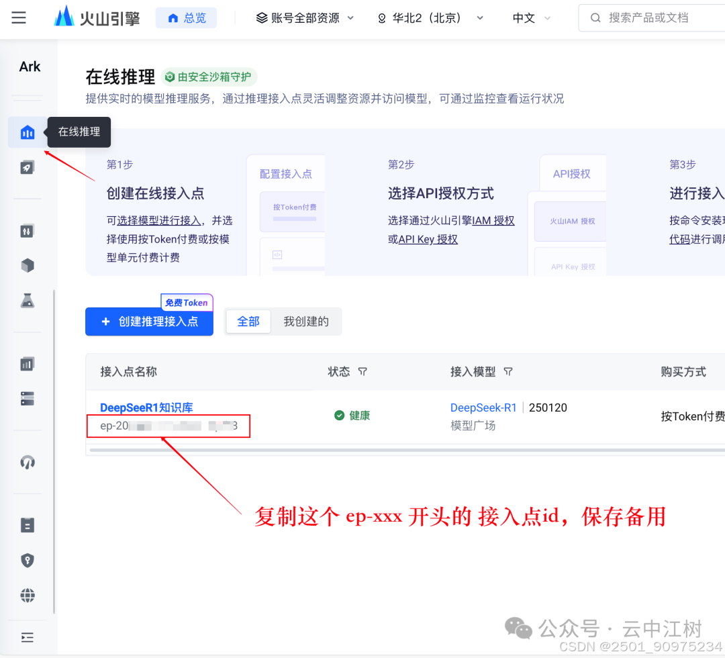
Task: Follow the 选择模型进行接入 link
Action: (158, 221)
